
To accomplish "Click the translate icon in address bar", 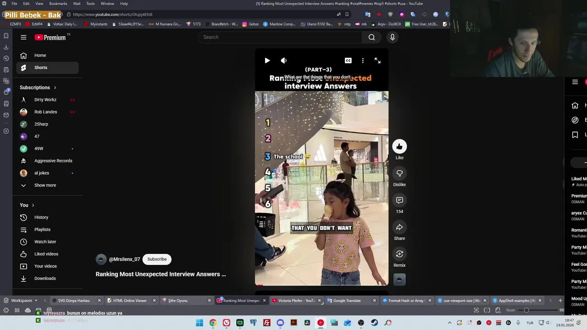I will pos(339,14).
